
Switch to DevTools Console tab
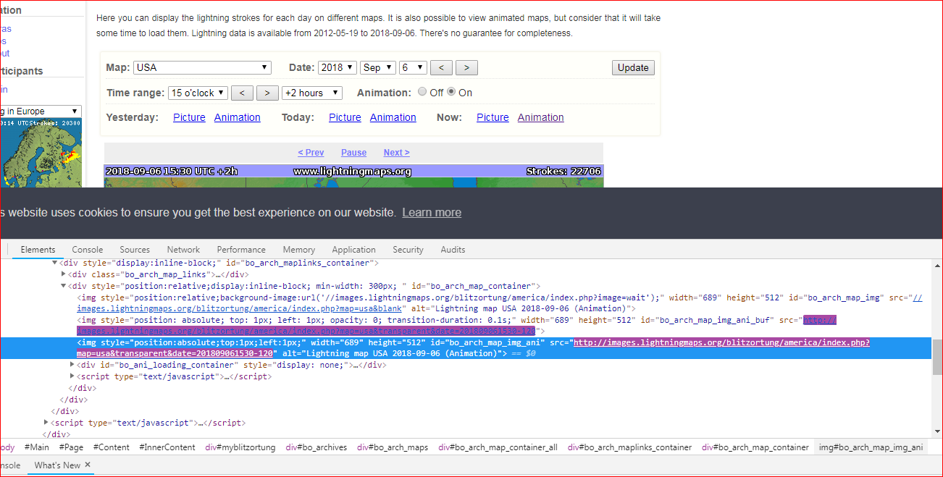88,250
